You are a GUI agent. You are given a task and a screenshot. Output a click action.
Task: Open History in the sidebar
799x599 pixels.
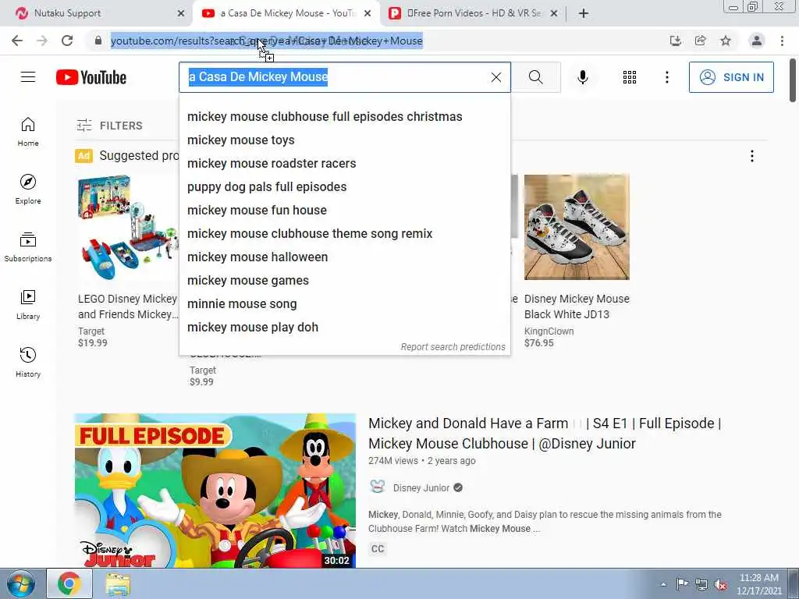[x=28, y=362]
